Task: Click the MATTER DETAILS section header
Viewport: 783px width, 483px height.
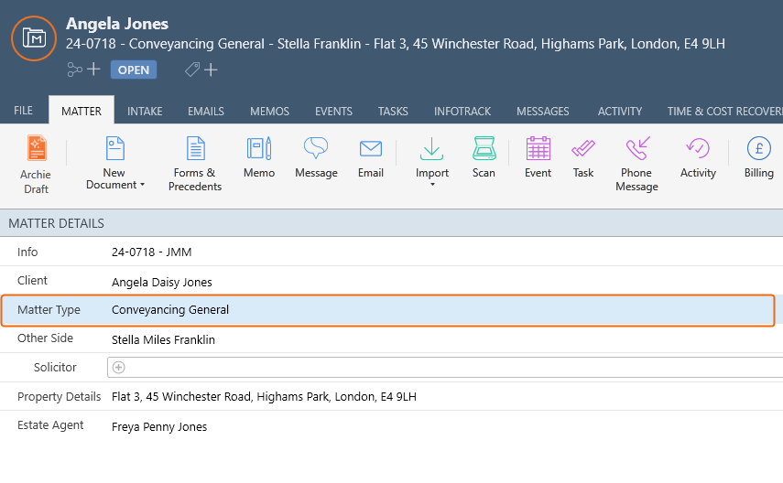Action: [392, 223]
